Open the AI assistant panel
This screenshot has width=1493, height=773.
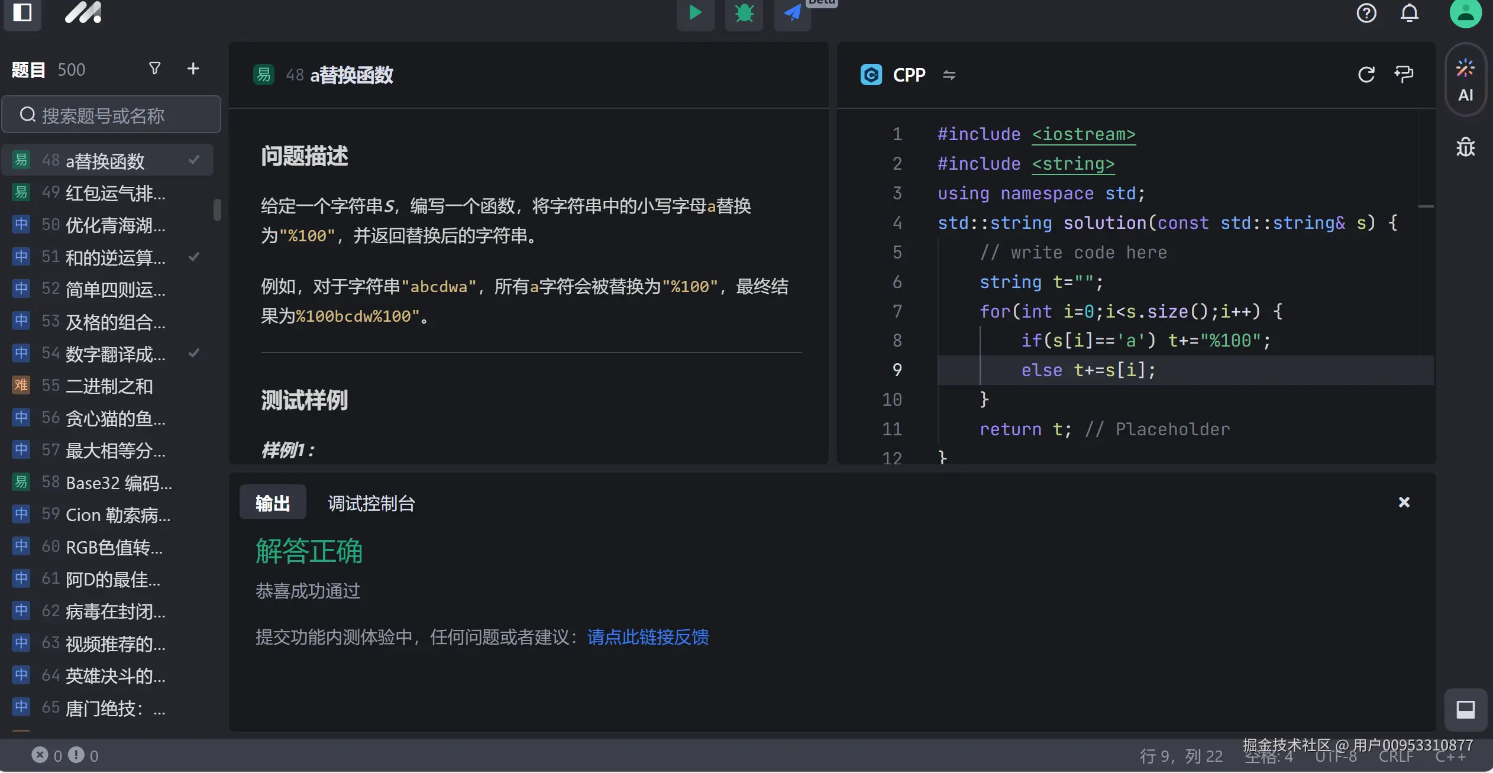pyautogui.click(x=1465, y=80)
